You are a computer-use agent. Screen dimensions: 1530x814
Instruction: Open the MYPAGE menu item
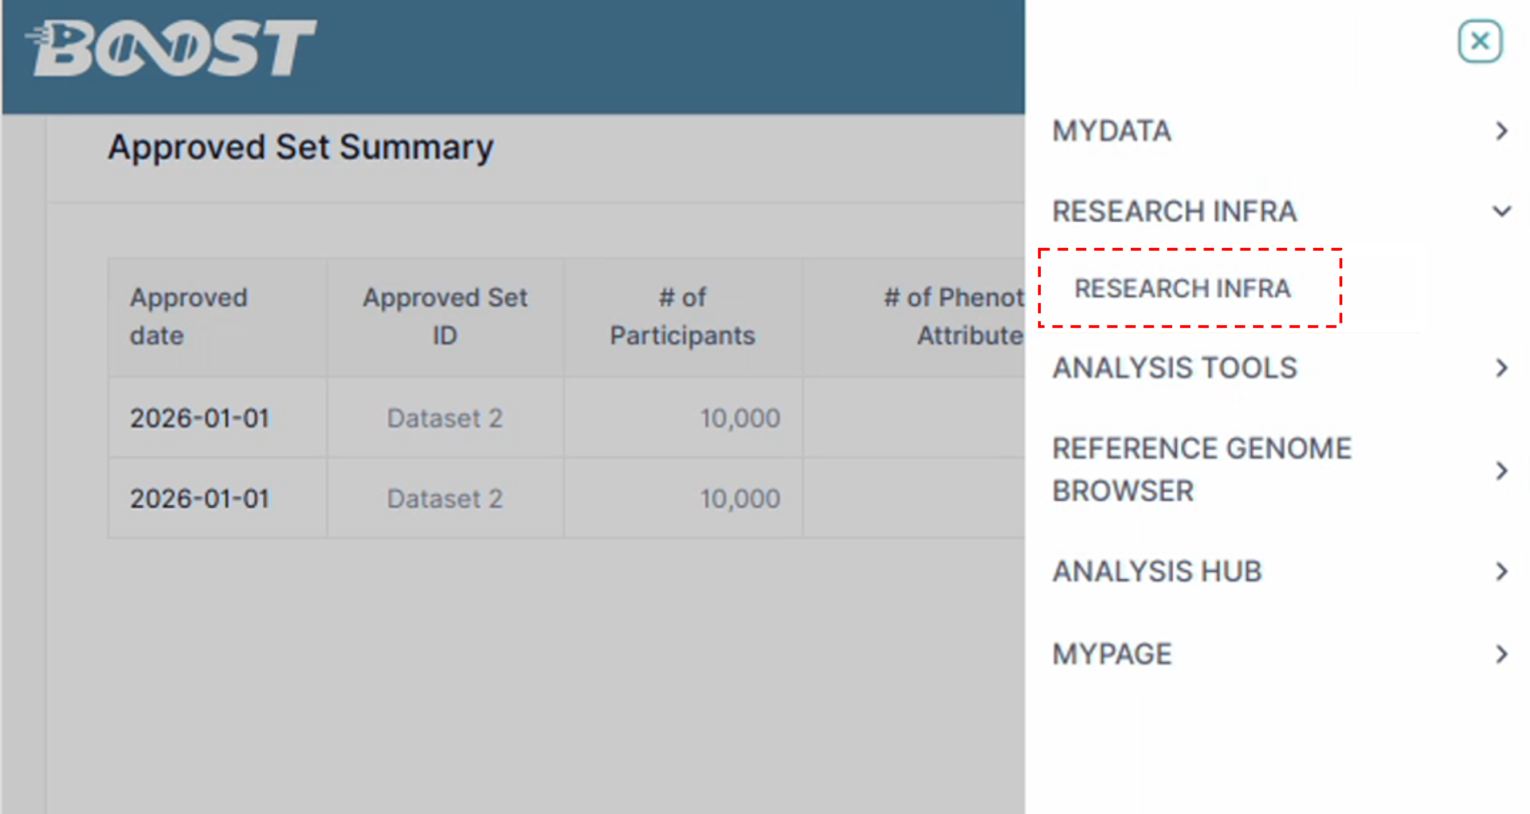1112,654
